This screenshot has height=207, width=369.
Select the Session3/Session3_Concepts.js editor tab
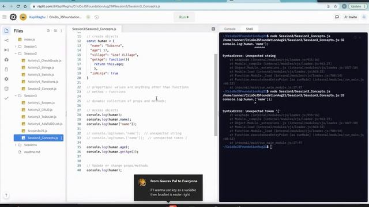click(x=94, y=29)
